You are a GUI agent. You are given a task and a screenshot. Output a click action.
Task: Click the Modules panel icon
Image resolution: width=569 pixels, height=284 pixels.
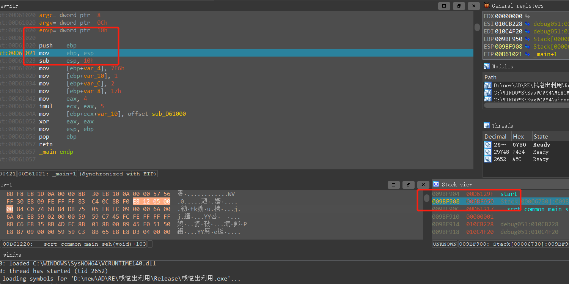click(x=487, y=66)
